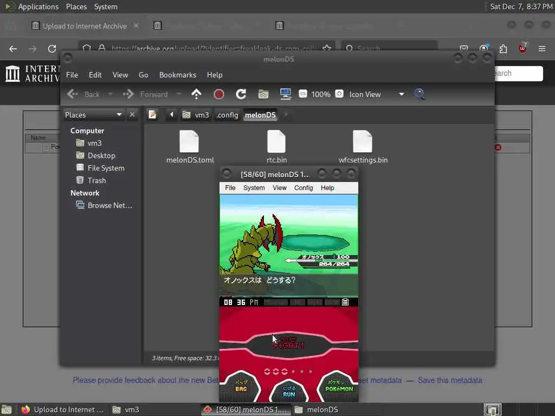
Task: Close Upload to Internet Archive tab
Action: (x=136, y=26)
